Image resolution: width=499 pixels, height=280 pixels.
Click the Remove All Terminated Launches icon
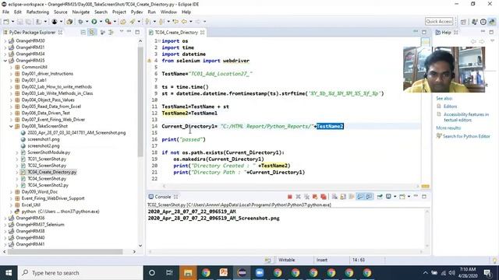[x=306, y=197]
